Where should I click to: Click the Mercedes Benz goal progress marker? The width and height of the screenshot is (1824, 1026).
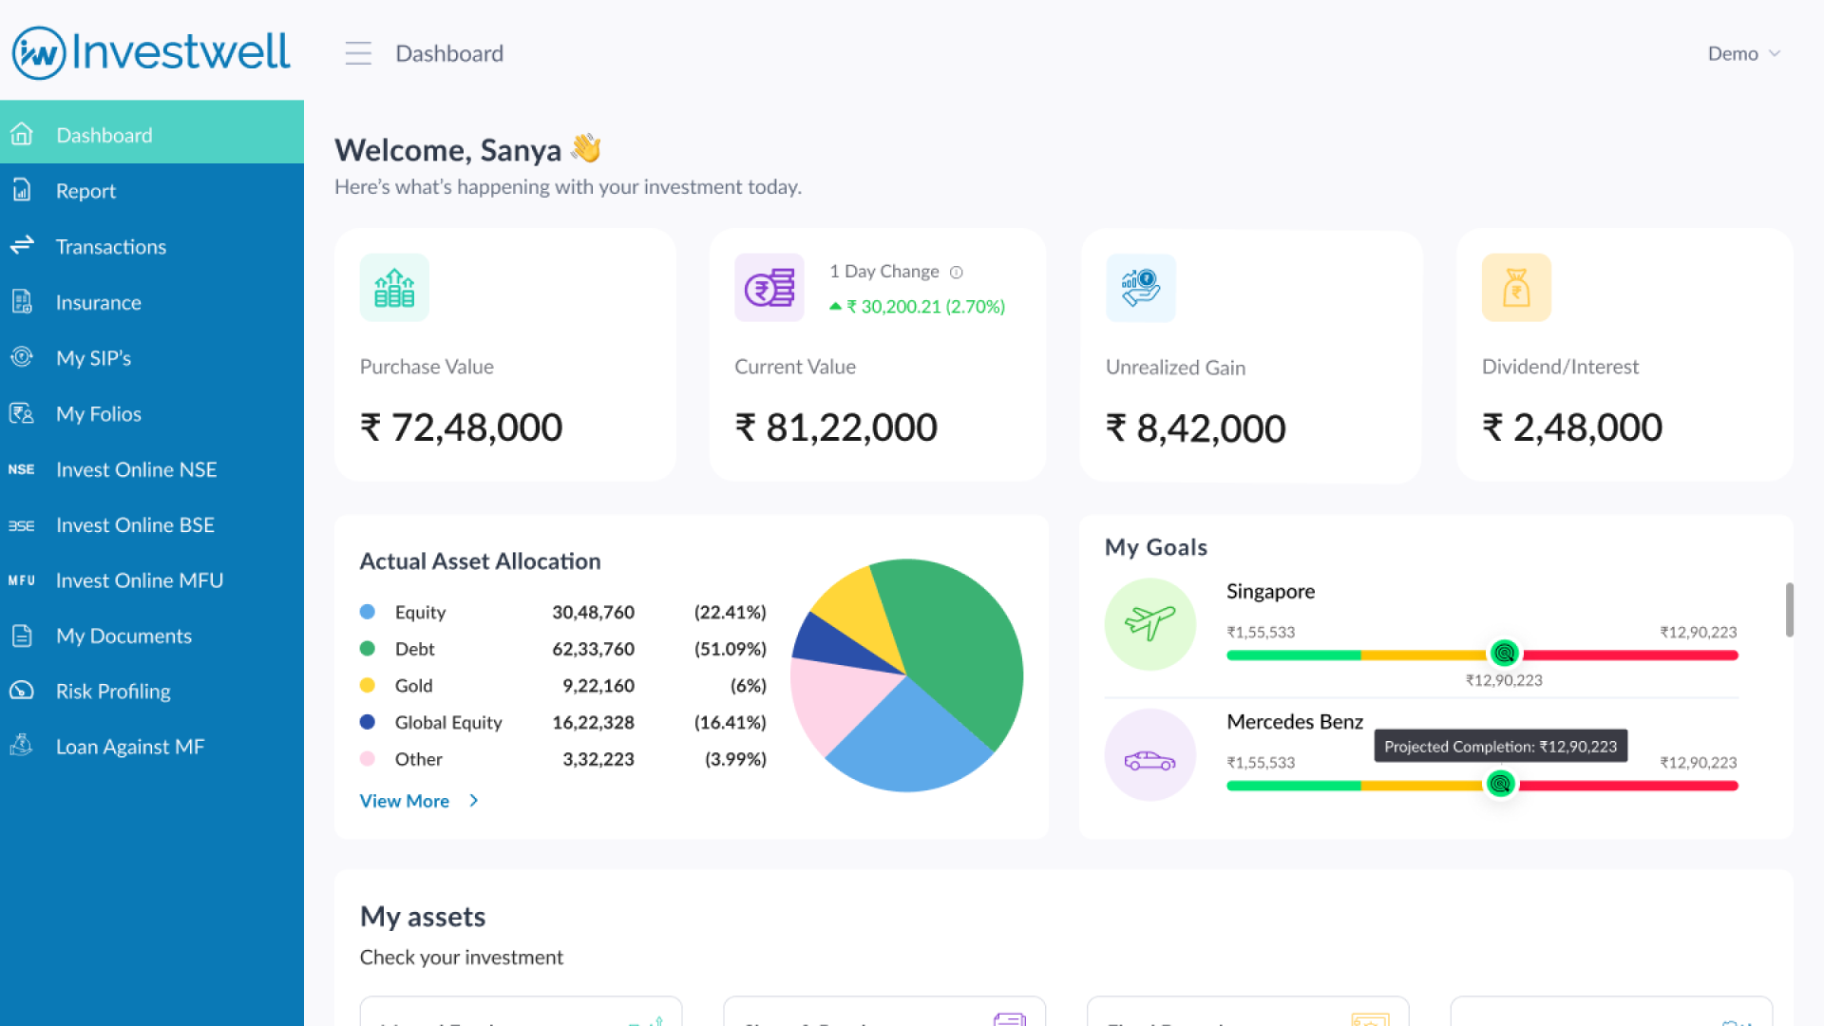click(1500, 784)
